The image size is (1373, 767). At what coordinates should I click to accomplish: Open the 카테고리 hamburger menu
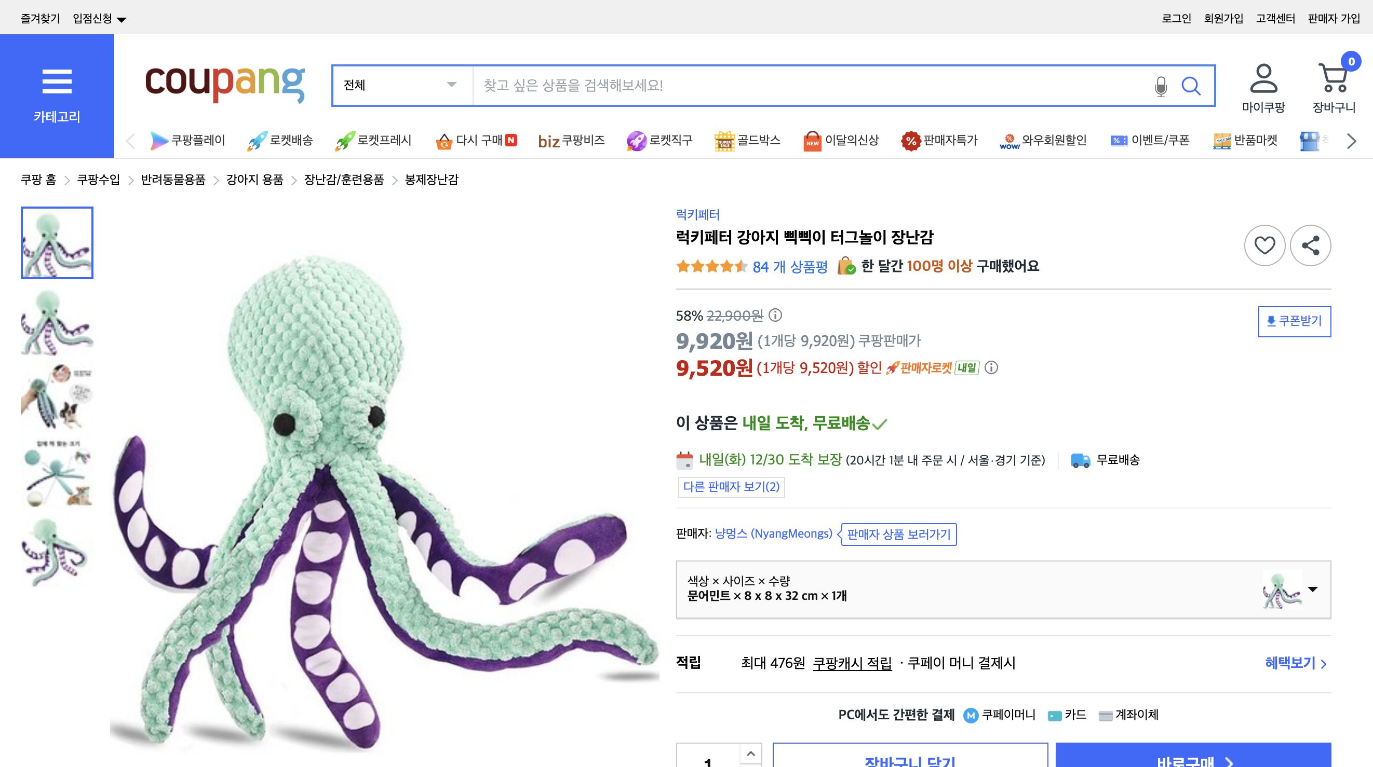point(57,81)
